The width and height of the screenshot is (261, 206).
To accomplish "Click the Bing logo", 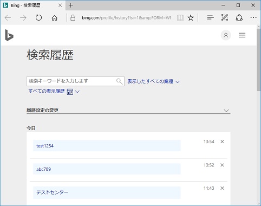I will (x=9, y=35).
